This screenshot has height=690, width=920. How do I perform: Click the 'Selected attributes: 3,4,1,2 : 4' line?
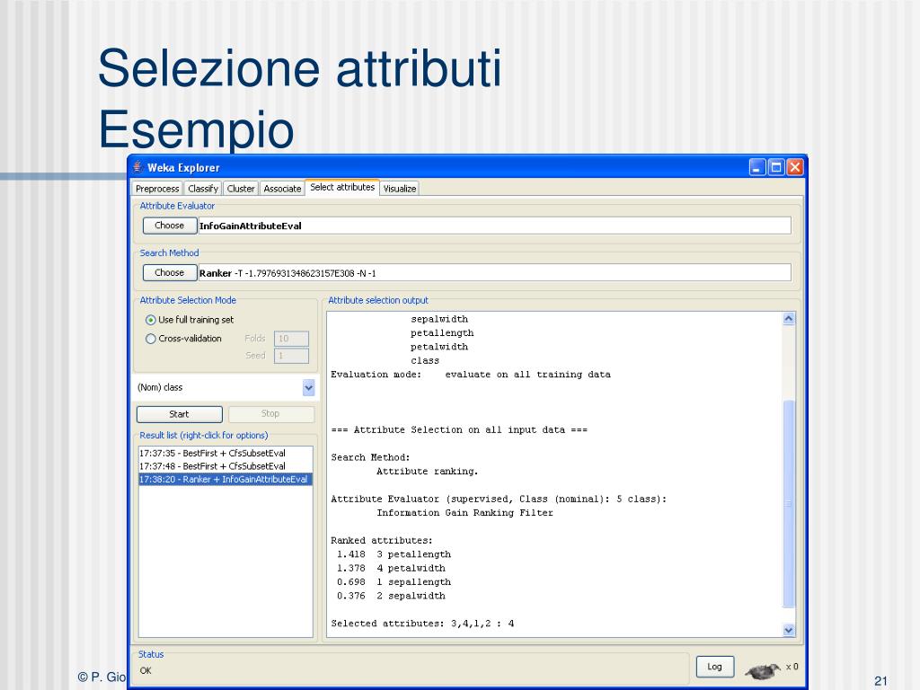422,624
